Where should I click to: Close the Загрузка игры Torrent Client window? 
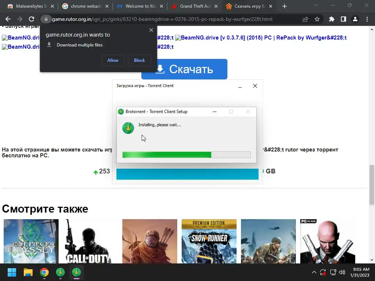click(x=255, y=86)
